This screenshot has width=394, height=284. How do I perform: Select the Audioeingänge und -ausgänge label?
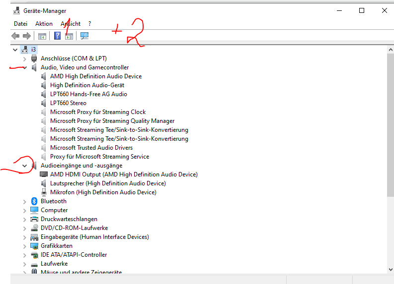coord(81,166)
